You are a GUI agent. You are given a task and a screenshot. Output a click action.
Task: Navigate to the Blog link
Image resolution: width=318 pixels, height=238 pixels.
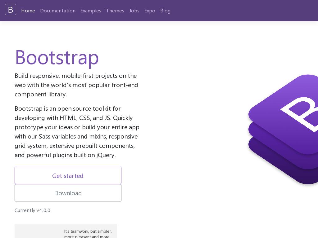pyautogui.click(x=165, y=11)
